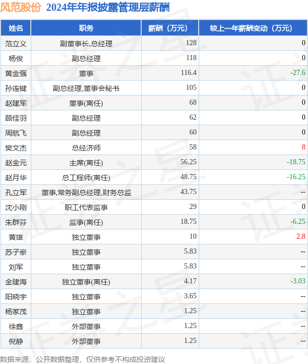
Task: Select the name 赵月华
Action: pyautogui.click(x=16, y=177)
